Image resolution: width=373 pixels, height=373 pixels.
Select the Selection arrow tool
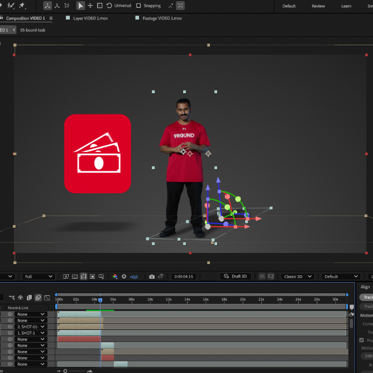tap(81, 6)
